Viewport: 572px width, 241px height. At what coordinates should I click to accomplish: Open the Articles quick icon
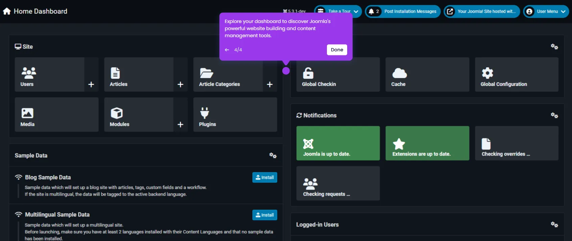coord(139,74)
